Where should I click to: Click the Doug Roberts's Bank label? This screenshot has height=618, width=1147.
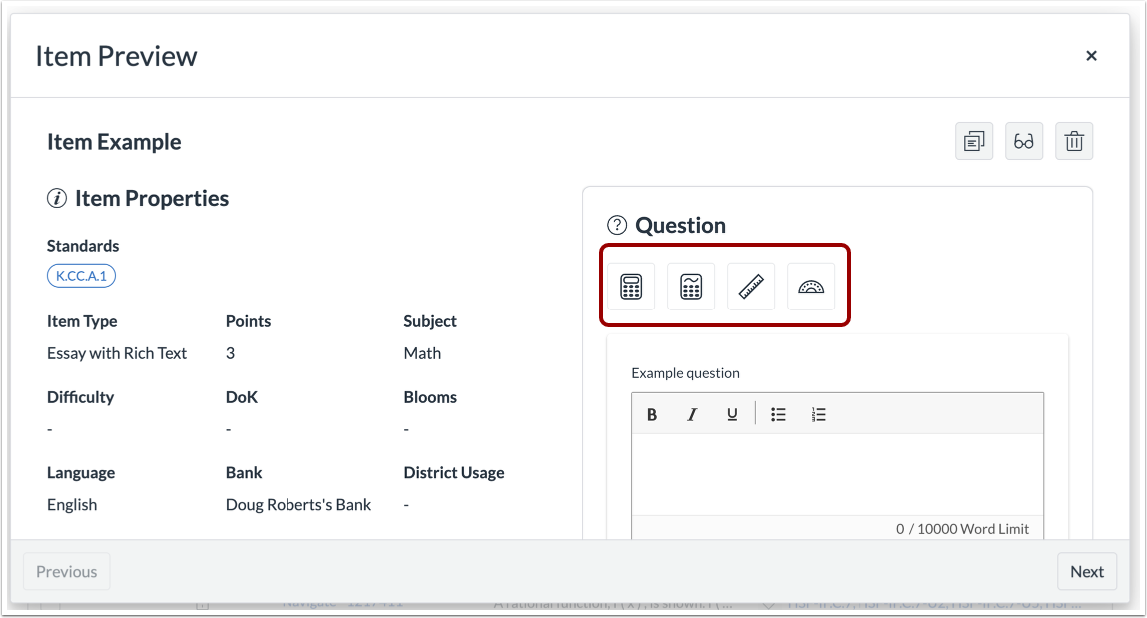pos(296,504)
